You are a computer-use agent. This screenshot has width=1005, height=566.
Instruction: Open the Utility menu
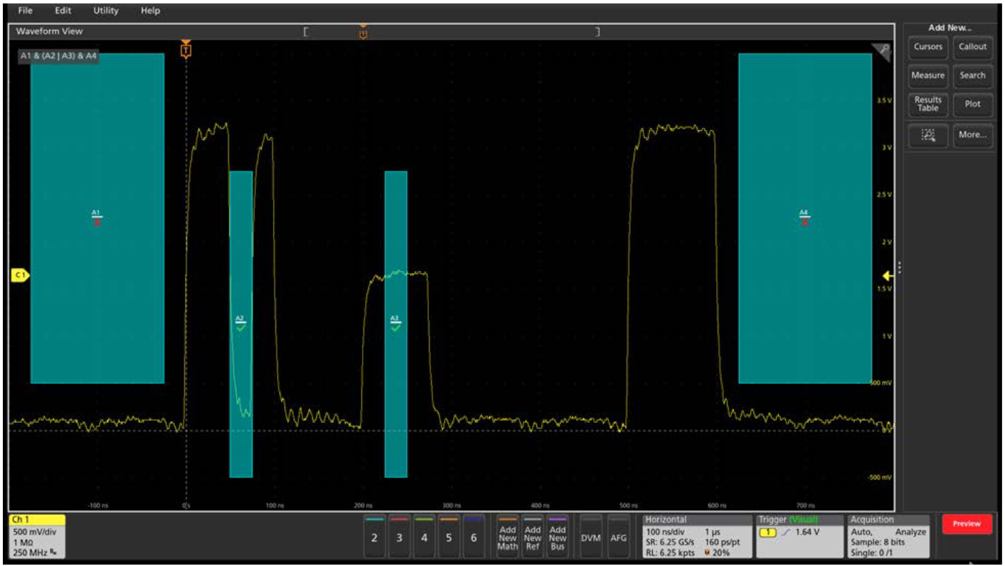pyautogui.click(x=106, y=11)
